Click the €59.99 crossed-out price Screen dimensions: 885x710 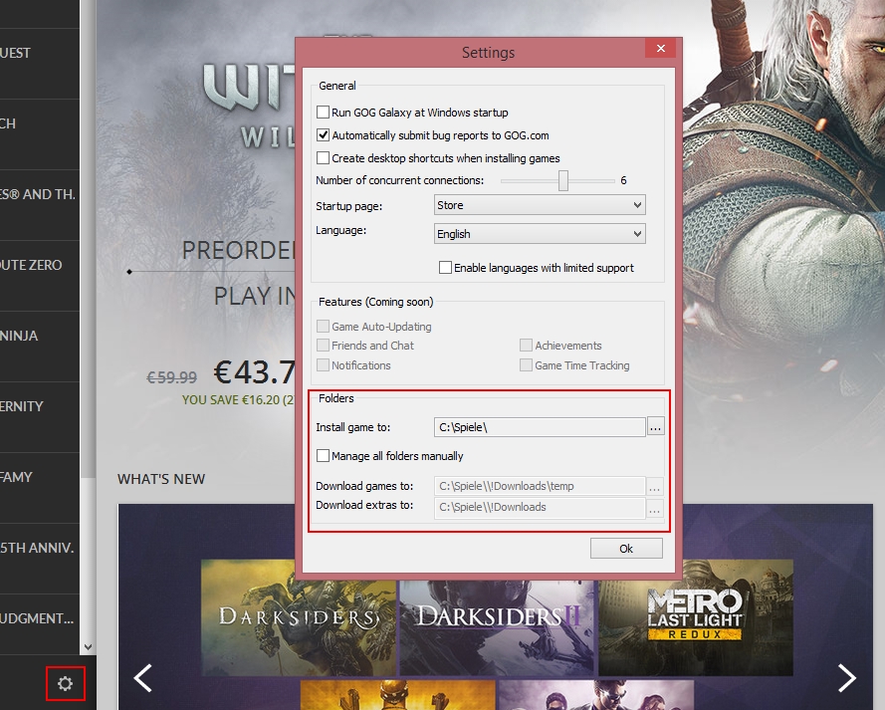(x=171, y=377)
